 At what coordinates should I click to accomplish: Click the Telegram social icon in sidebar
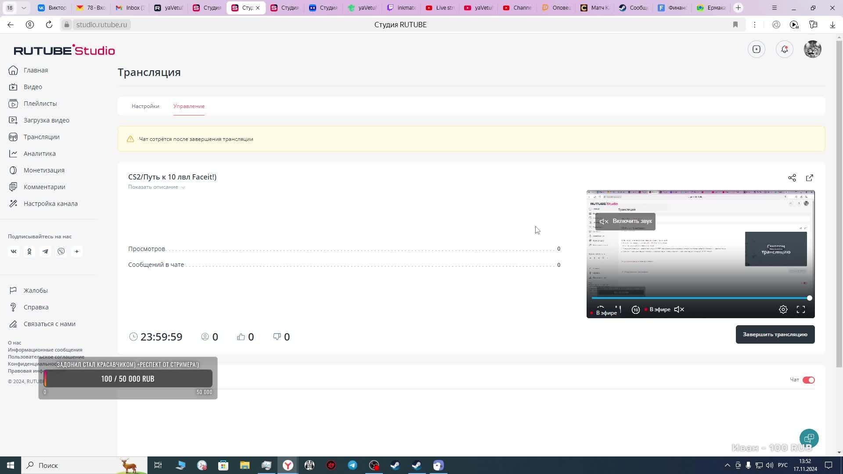tap(45, 251)
